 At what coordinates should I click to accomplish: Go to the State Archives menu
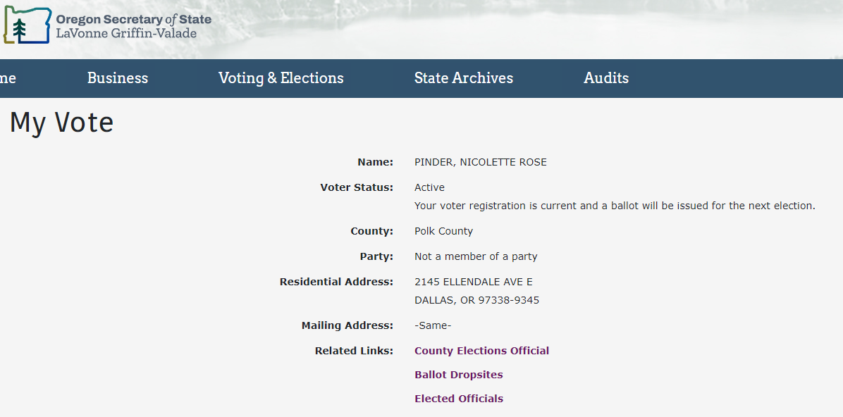tap(463, 78)
